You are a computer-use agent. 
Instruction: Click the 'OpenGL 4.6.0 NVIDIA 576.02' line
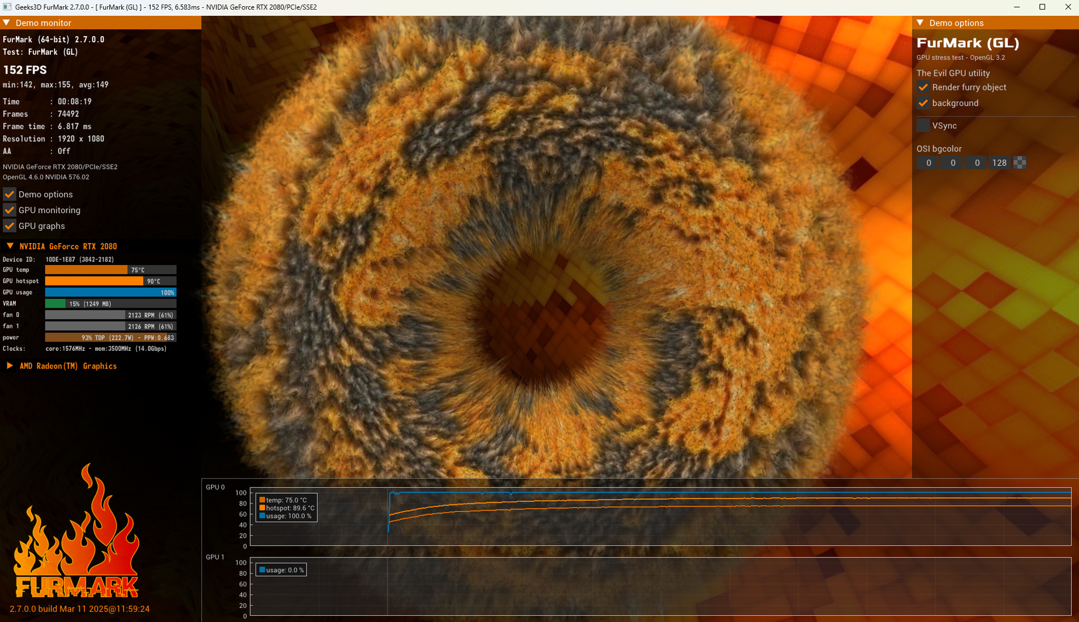point(46,177)
